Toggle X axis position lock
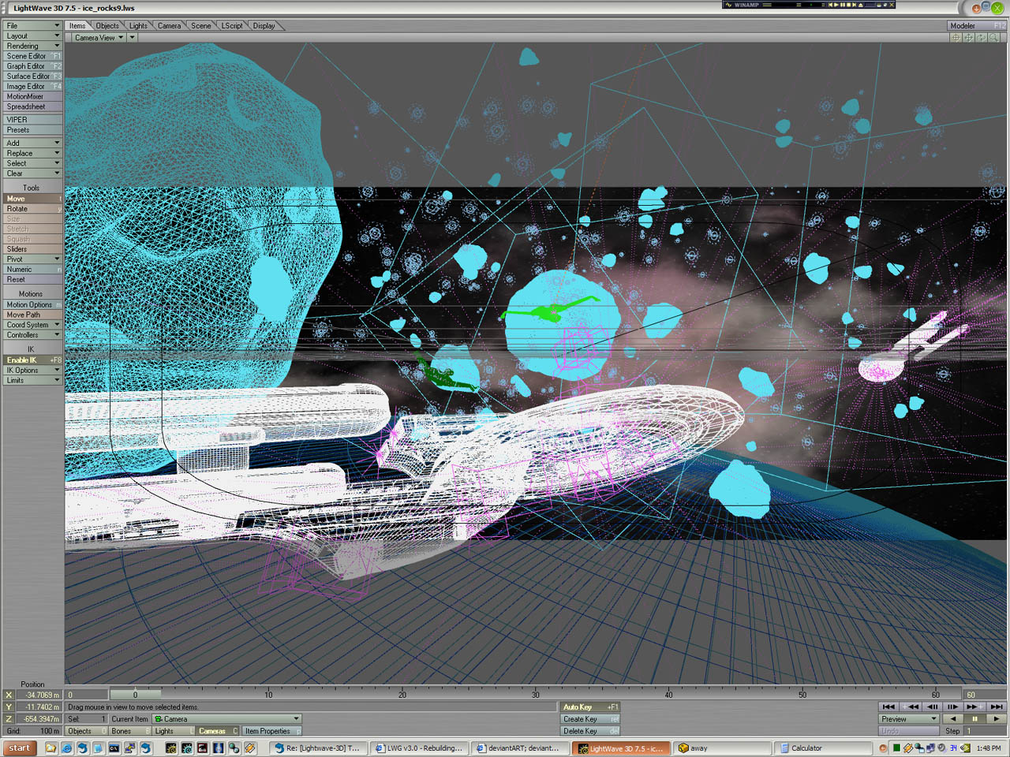Image resolution: width=1010 pixels, height=757 pixels. click(9, 695)
